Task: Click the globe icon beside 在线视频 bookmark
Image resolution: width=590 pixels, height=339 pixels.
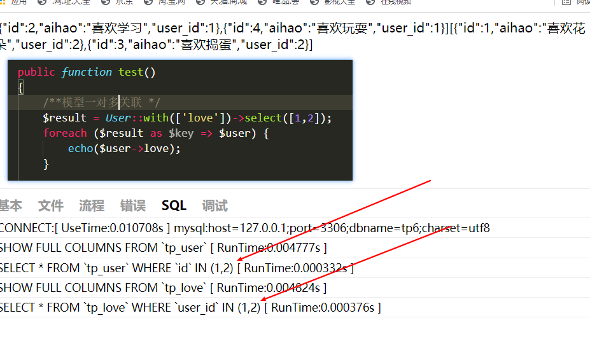Action: [370, 2]
